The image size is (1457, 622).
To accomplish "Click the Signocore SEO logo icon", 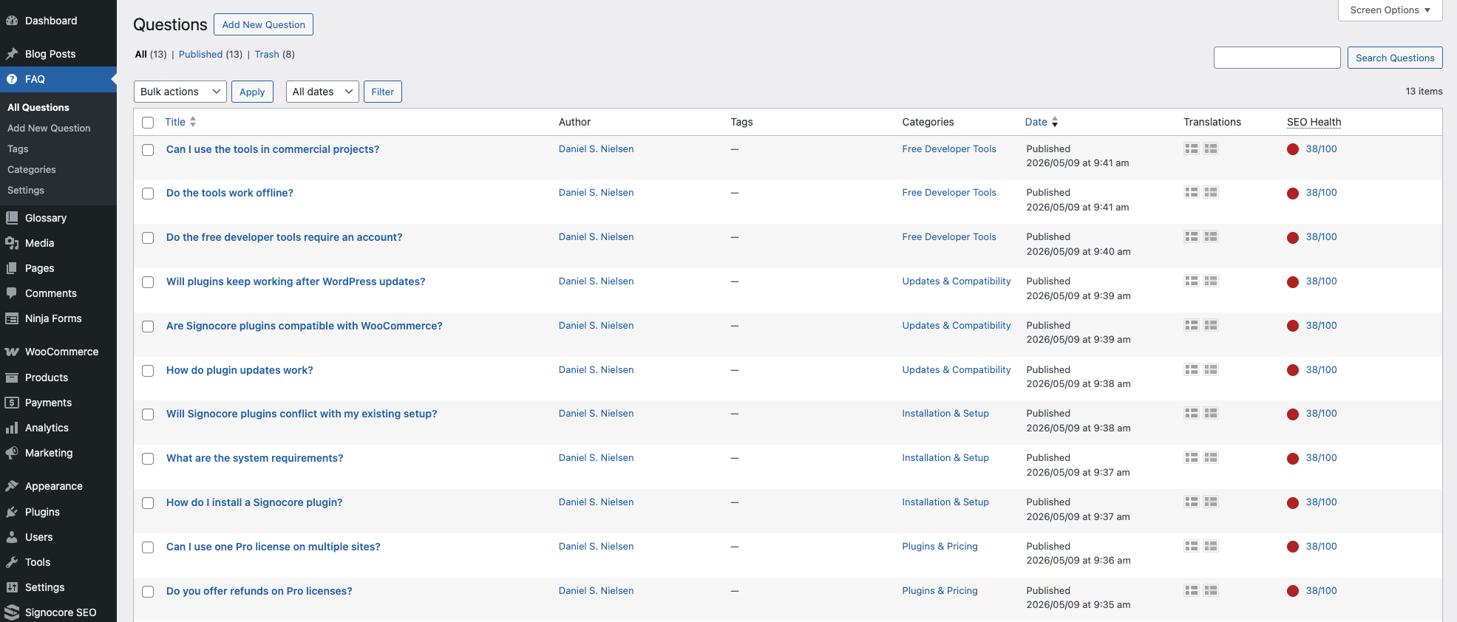I will (x=12, y=612).
